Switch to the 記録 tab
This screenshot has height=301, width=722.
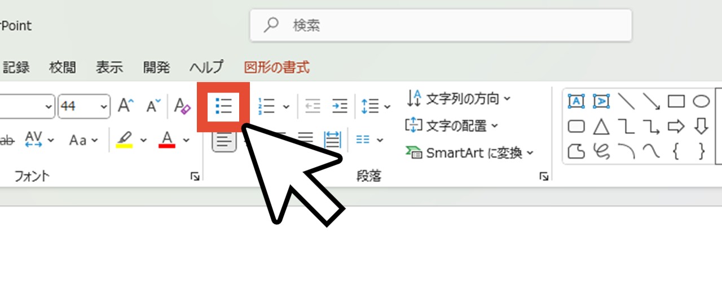coord(16,67)
